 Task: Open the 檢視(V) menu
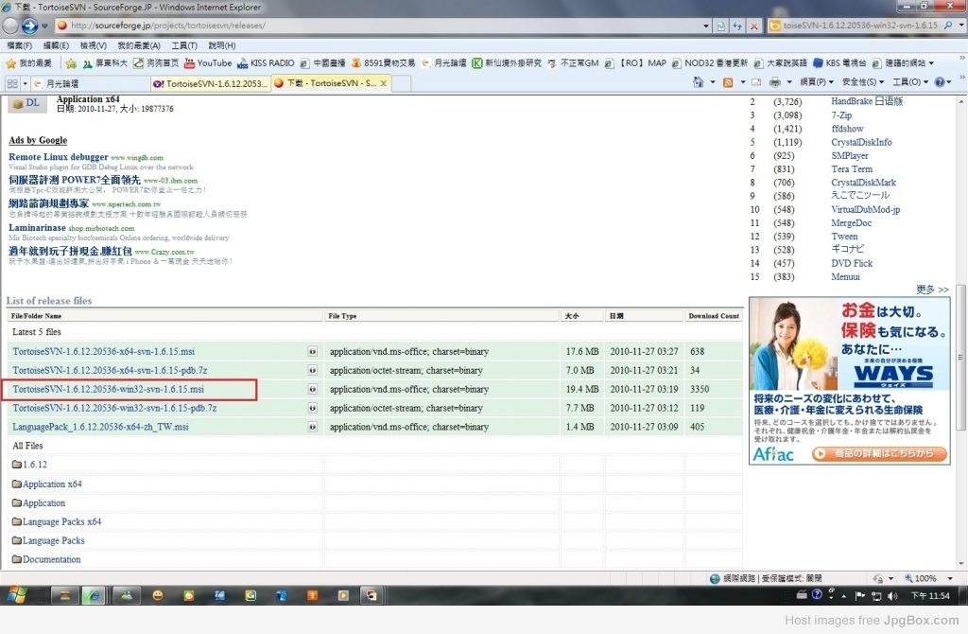coord(94,45)
